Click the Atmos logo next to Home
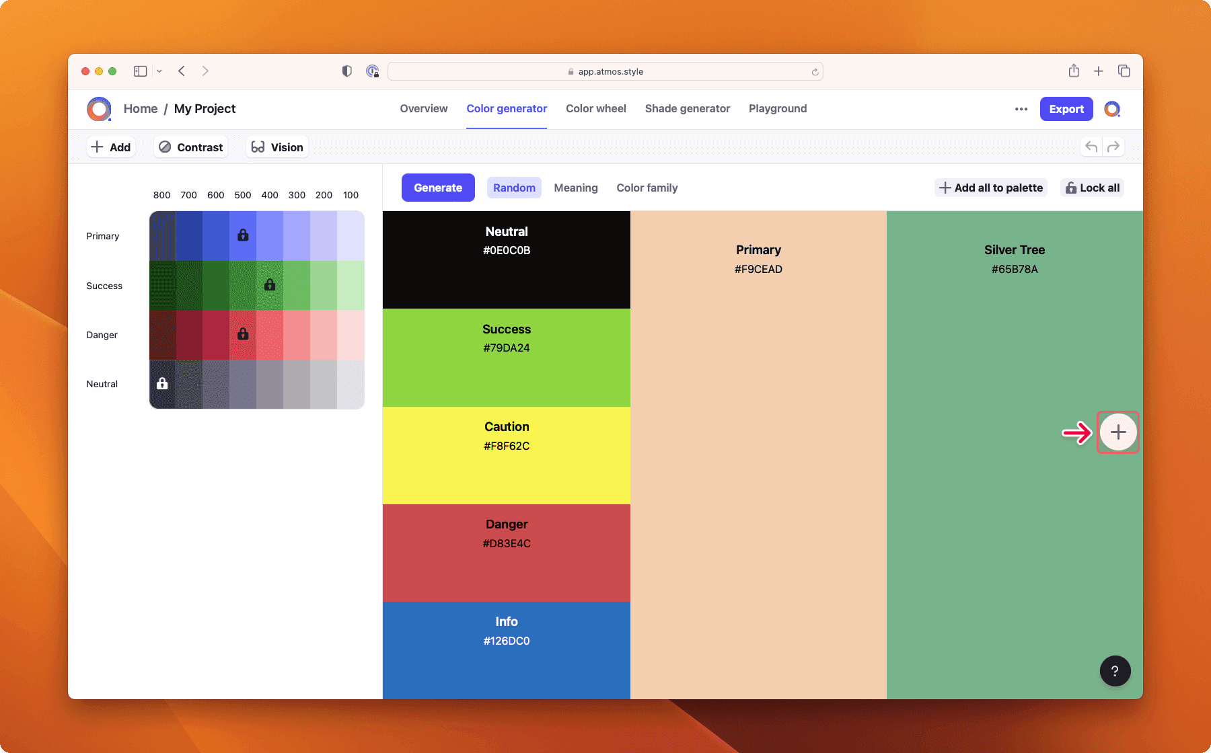1211x753 pixels. 99,108
